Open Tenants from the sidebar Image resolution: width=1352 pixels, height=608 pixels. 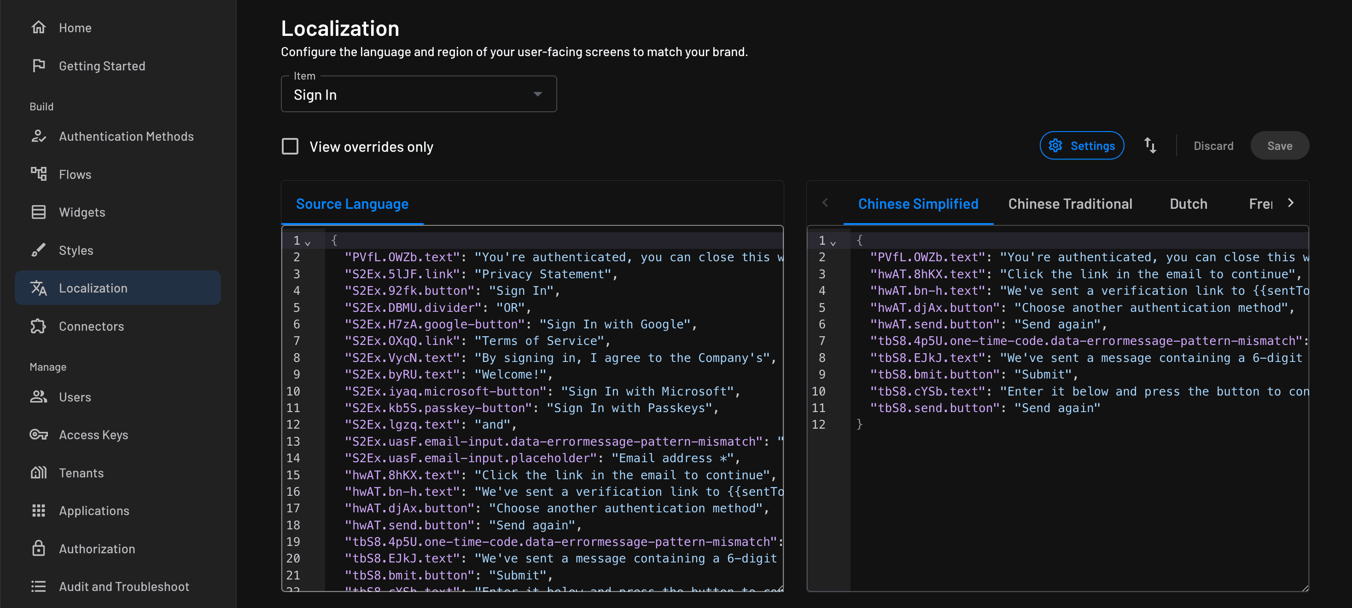[x=82, y=472]
